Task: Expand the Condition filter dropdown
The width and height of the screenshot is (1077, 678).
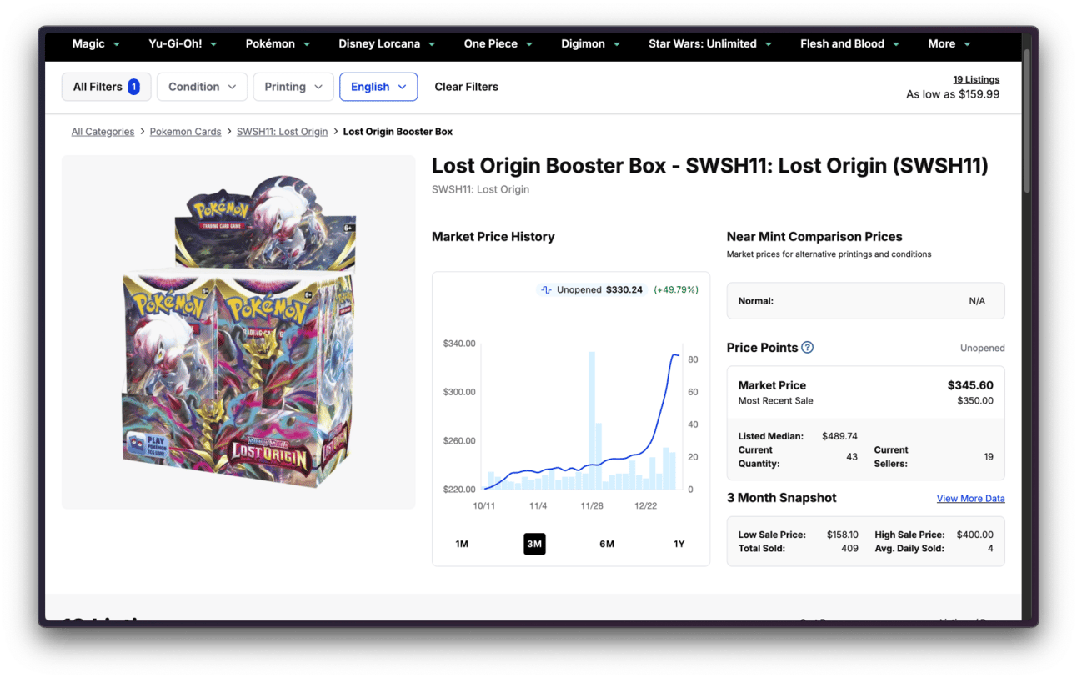Action: pyautogui.click(x=202, y=87)
